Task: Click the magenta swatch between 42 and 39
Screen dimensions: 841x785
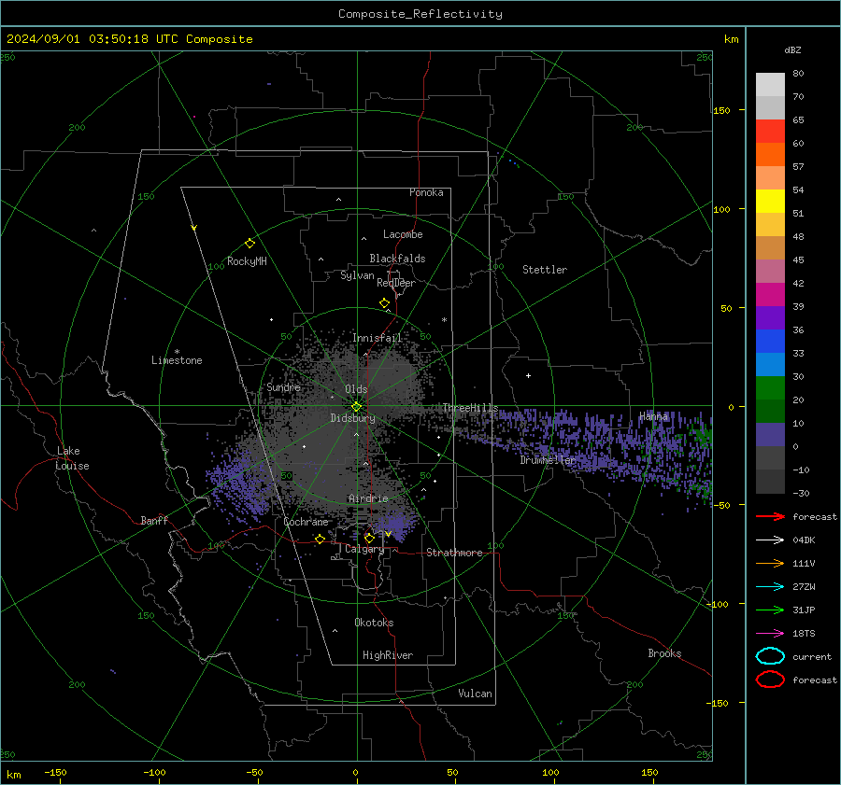Action: [770, 294]
